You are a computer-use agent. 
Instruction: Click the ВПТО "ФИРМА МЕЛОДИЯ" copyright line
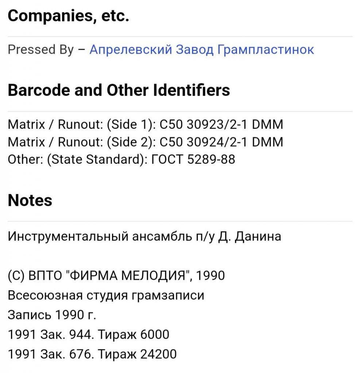point(116,276)
